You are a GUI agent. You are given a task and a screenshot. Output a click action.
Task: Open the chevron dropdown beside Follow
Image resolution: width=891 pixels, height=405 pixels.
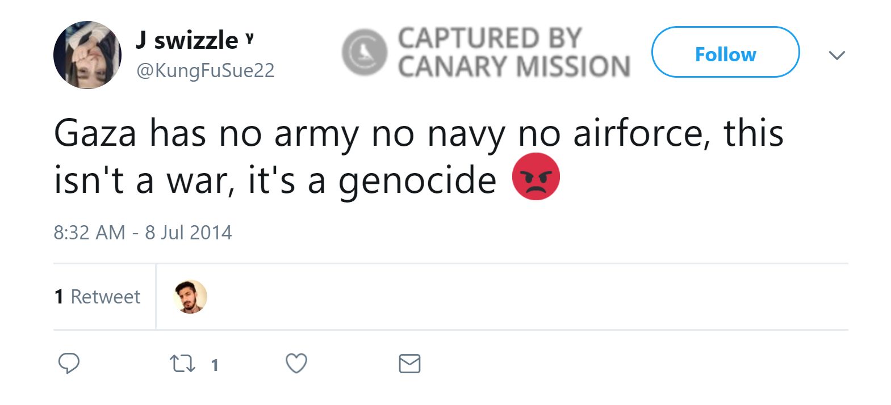[x=836, y=55]
